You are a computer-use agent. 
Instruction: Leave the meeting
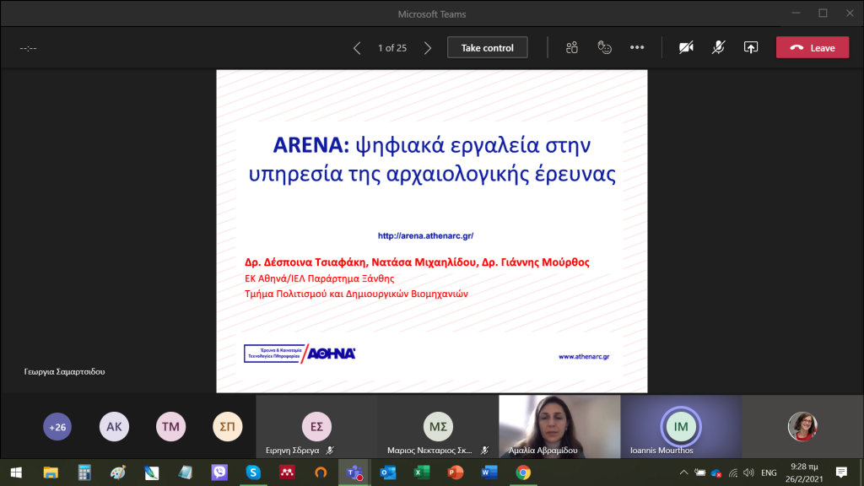[x=813, y=48]
